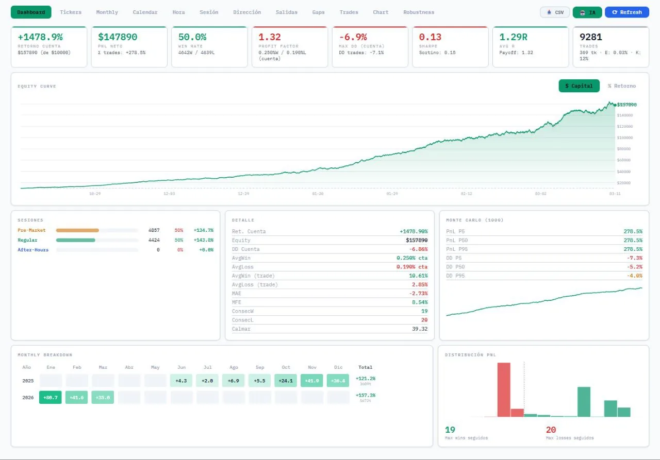Open the Chart tab
The height and width of the screenshot is (460, 660).
381,12
